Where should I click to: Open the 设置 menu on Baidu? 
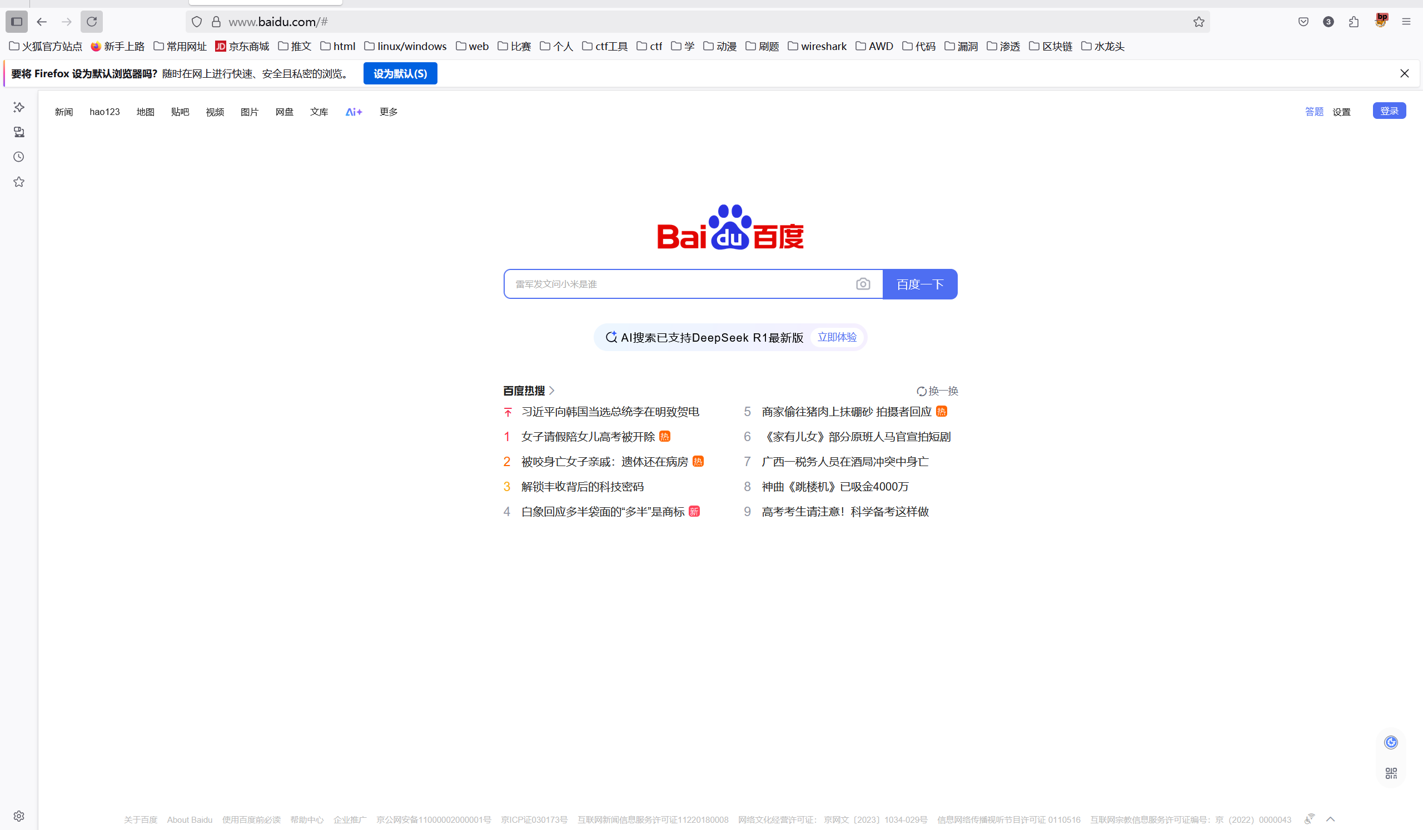(1341, 112)
